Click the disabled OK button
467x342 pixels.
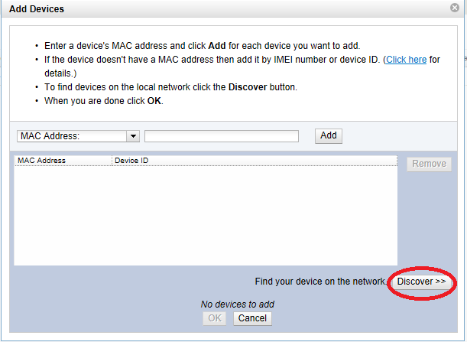[x=214, y=318]
